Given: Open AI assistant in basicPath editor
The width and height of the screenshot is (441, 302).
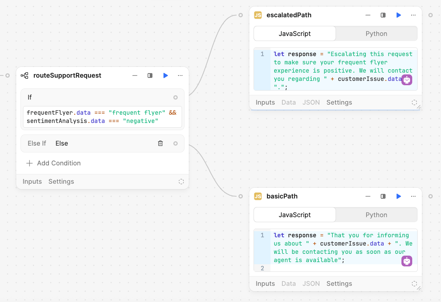Looking at the screenshot, I should 406,261.
